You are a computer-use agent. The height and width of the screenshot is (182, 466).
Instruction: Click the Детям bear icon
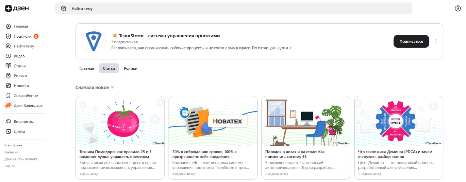(8, 131)
